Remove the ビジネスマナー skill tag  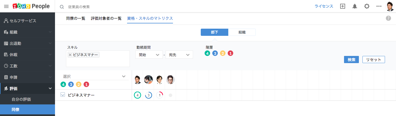point(70,55)
